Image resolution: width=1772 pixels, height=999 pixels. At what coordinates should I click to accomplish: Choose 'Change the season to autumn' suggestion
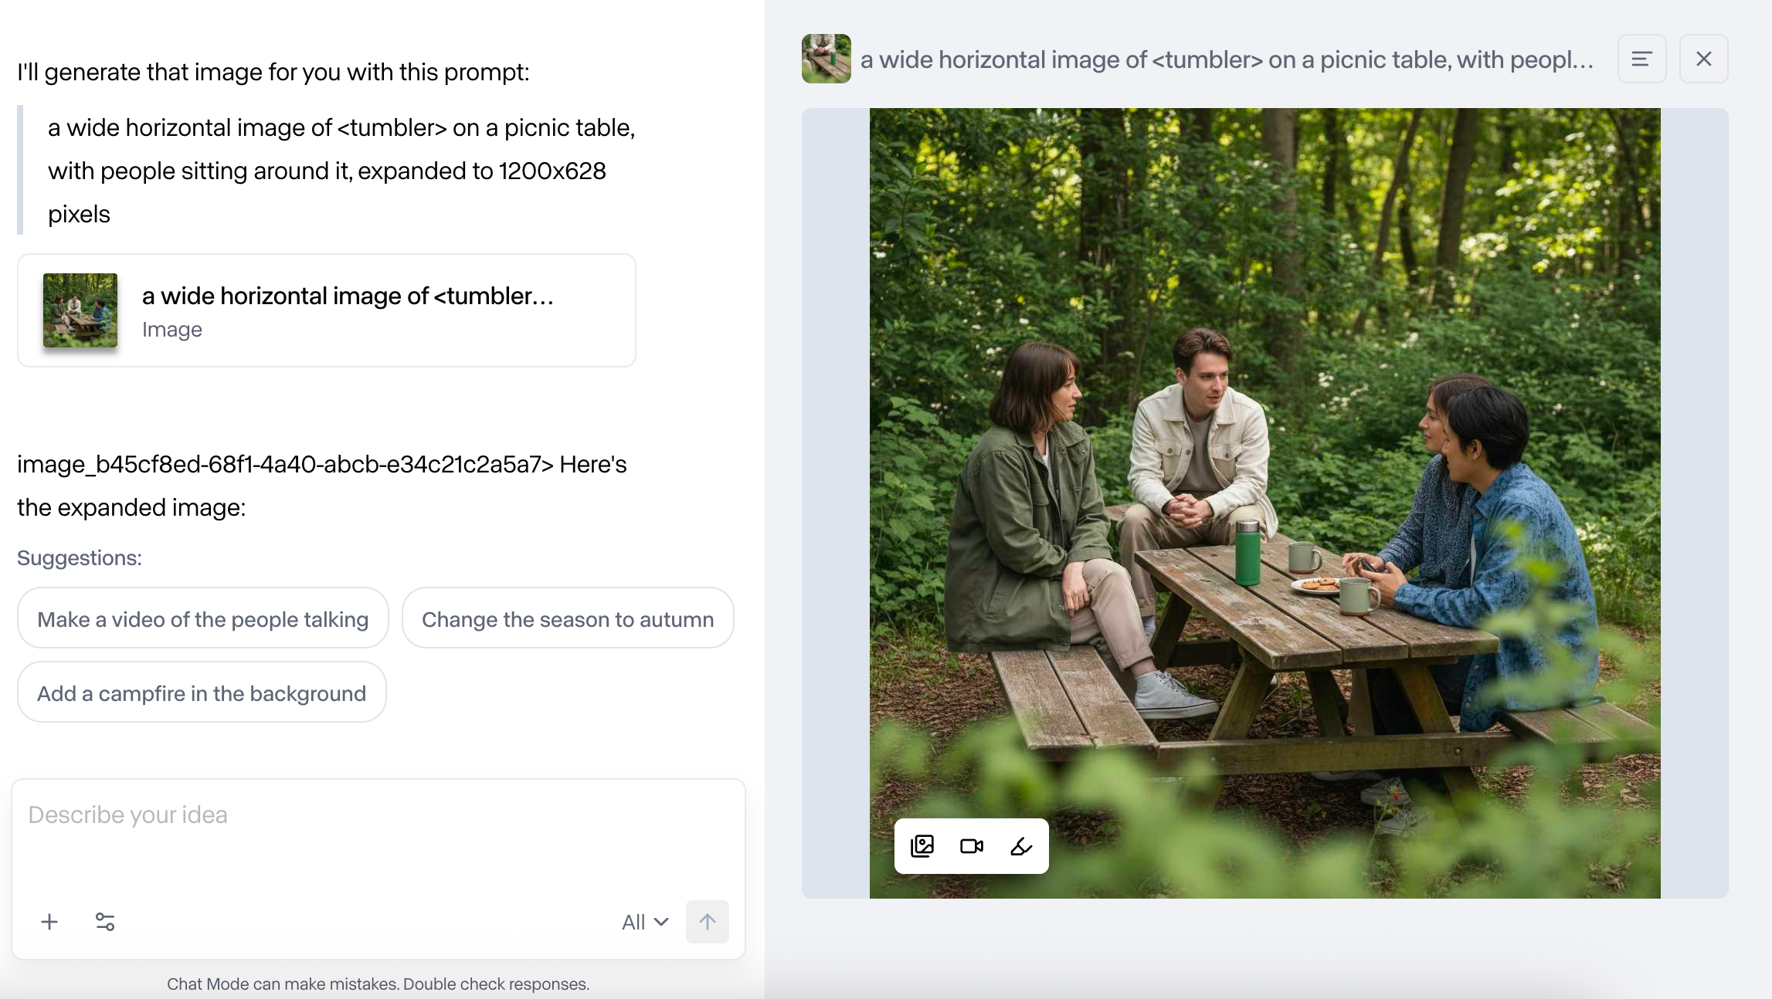(568, 619)
